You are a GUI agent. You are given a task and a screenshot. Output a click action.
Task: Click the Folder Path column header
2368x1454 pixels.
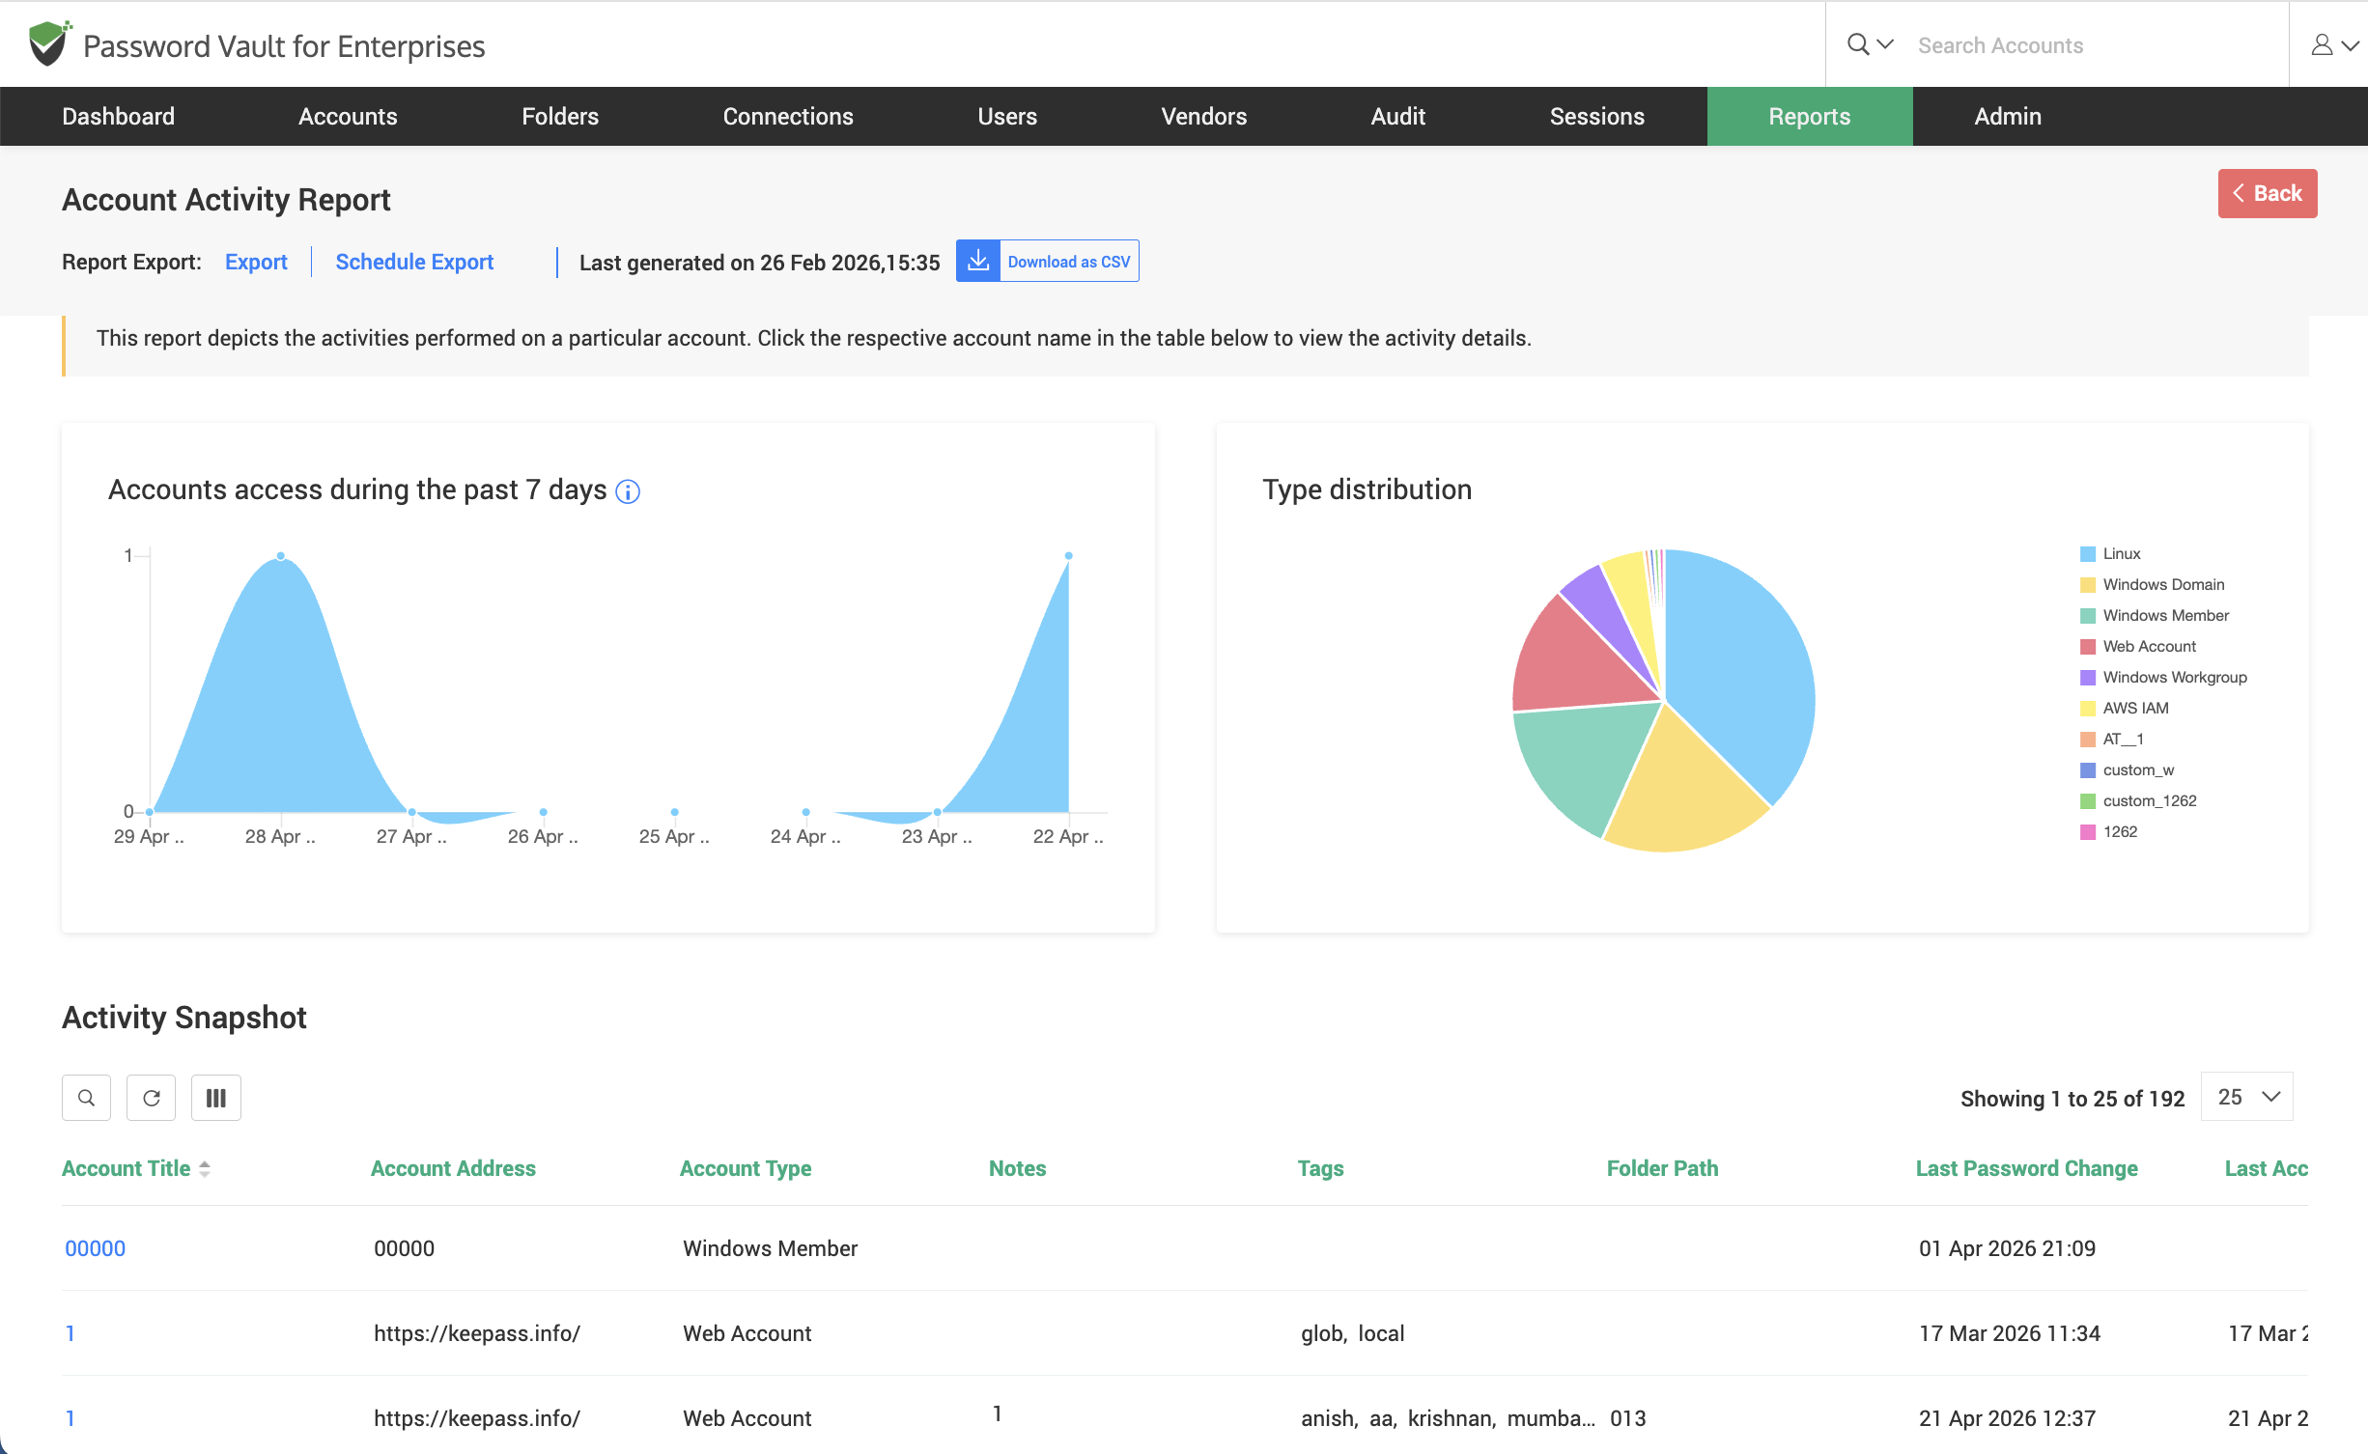click(x=1662, y=1168)
